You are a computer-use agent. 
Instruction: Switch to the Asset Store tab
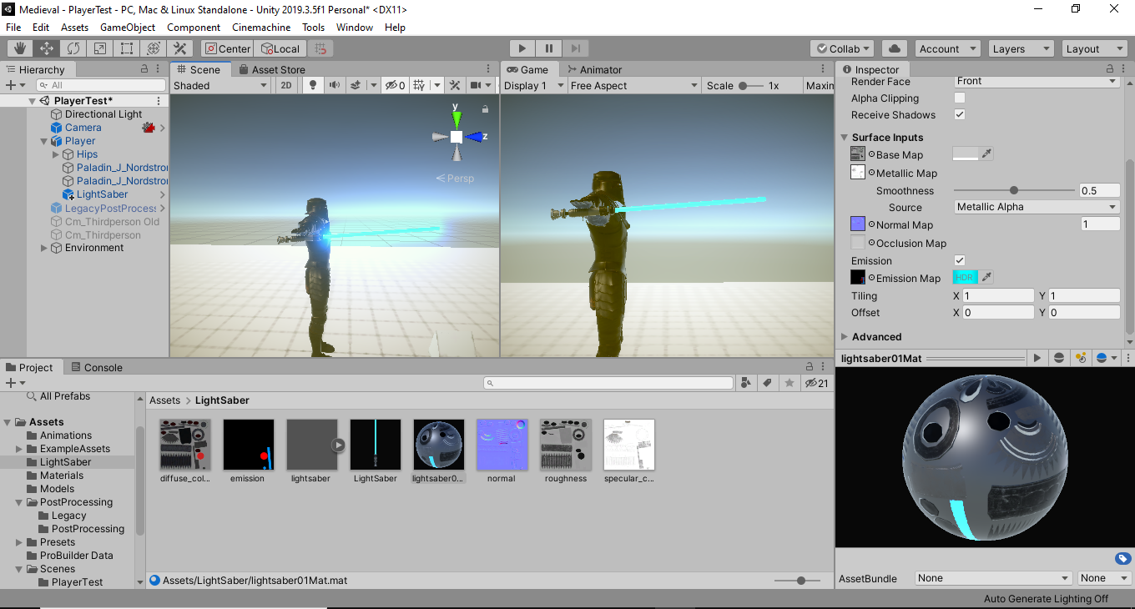271,69
